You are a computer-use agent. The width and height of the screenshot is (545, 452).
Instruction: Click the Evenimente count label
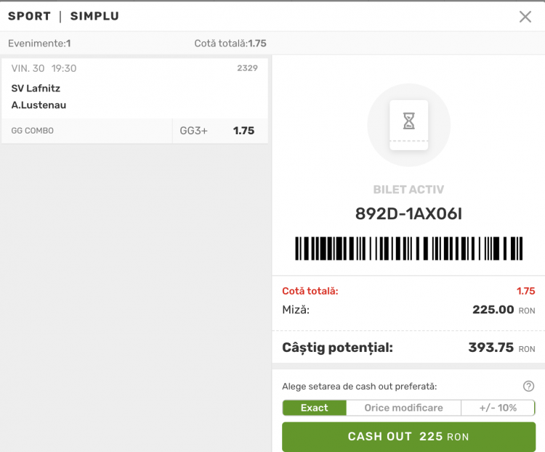[x=39, y=44]
